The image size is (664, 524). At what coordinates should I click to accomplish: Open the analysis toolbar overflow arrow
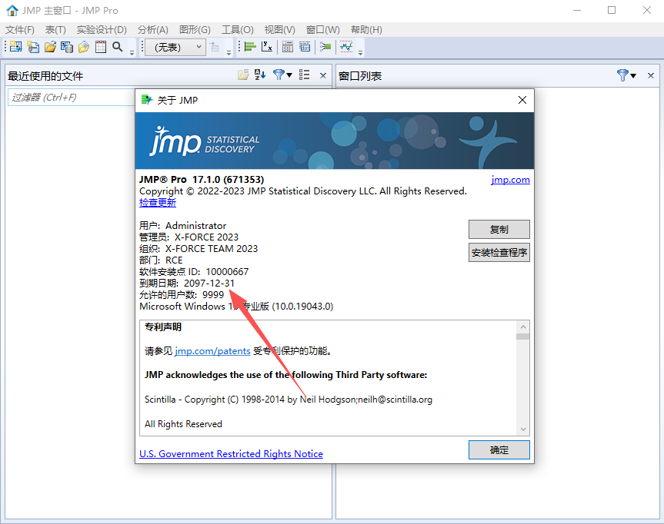coord(360,53)
